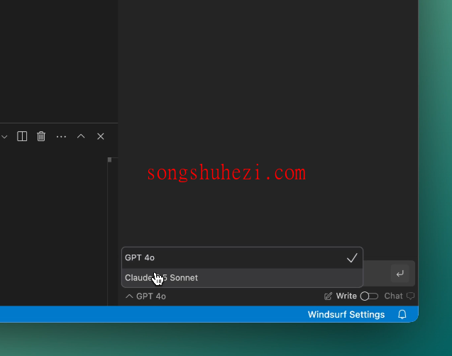This screenshot has width=452, height=356.
Task: Open the panel's more actions ellipsis
Action: coord(61,137)
